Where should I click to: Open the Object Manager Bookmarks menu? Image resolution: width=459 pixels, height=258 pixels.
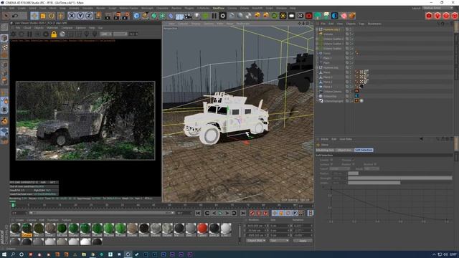pyautogui.click(x=374, y=24)
